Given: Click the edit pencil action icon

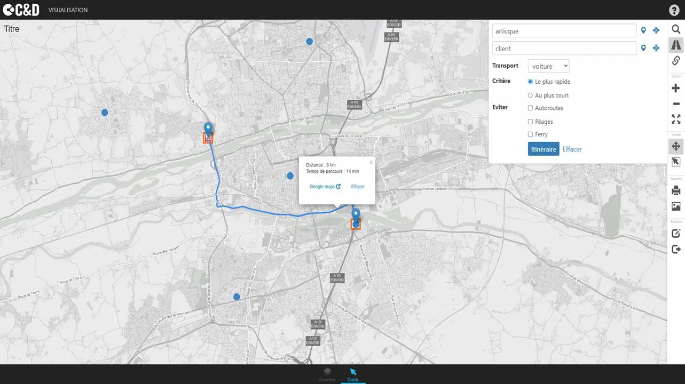Looking at the screenshot, I should tap(676, 233).
